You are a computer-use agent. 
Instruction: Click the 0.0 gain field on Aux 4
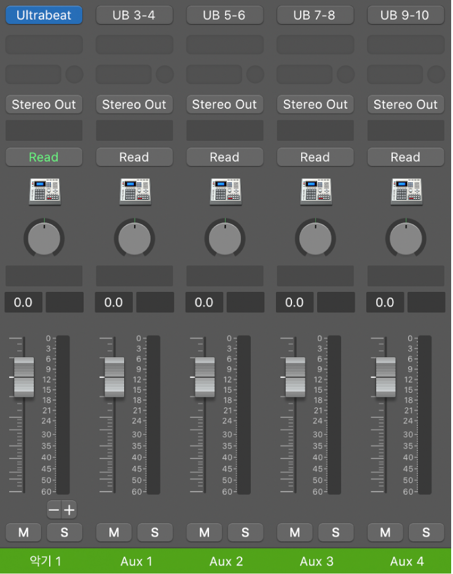pyautogui.click(x=385, y=302)
